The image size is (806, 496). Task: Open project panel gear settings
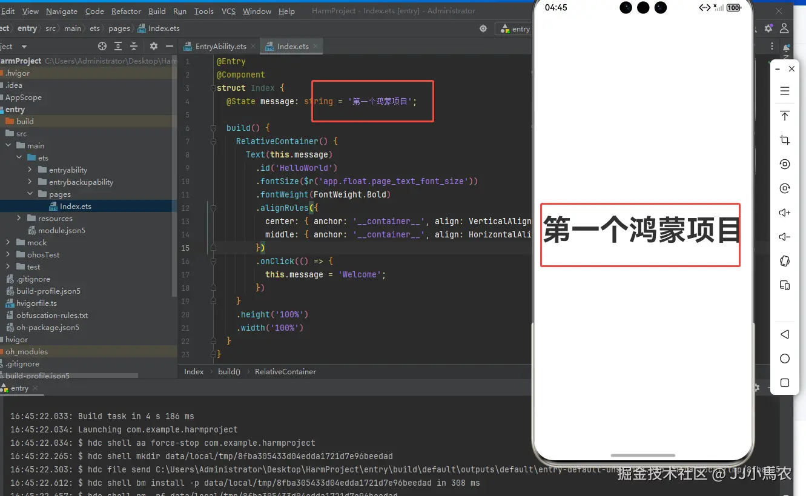(154, 46)
